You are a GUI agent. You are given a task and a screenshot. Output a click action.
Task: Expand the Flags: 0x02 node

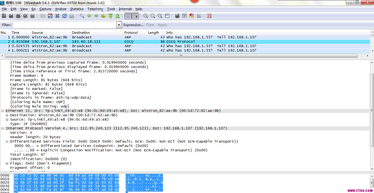tap(7, 163)
